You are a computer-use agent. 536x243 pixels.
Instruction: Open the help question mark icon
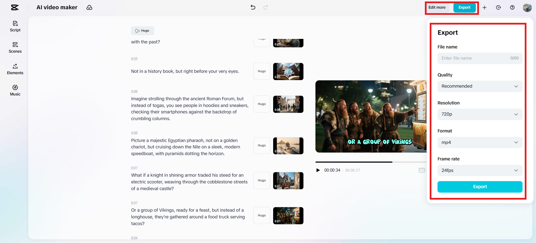(x=512, y=8)
